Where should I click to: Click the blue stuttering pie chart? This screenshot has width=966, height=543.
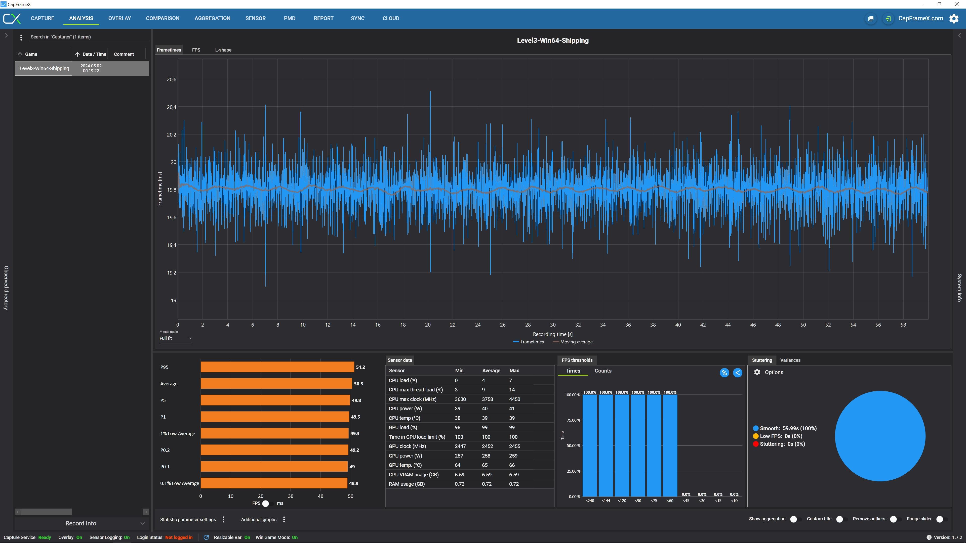point(880,436)
